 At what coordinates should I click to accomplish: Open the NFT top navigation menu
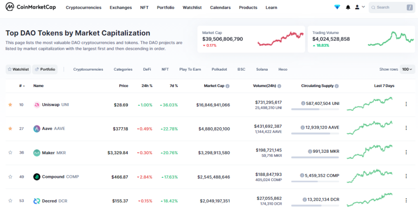[x=144, y=7]
